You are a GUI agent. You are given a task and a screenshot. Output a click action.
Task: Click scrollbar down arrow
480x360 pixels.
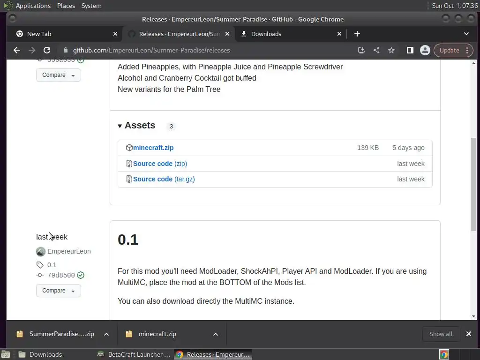pyautogui.click(x=473, y=316)
